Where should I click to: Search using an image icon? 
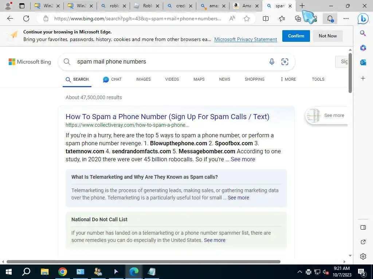[285, 62]
